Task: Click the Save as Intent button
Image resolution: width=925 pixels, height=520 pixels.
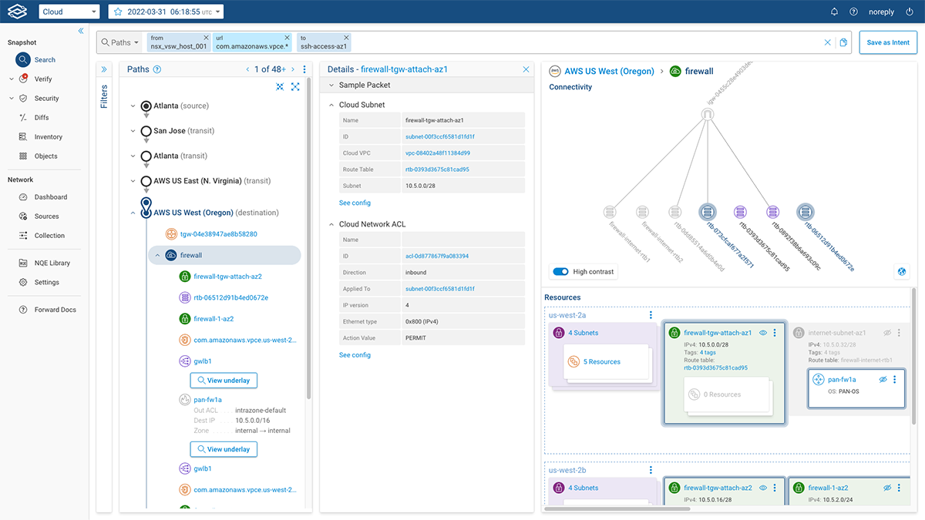Action: 887,42
